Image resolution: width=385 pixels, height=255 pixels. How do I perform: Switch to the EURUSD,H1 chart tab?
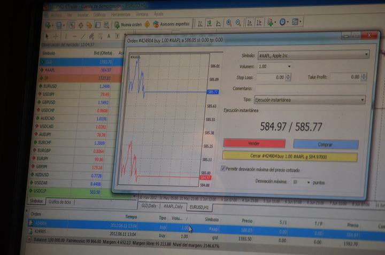coord(200,206)
